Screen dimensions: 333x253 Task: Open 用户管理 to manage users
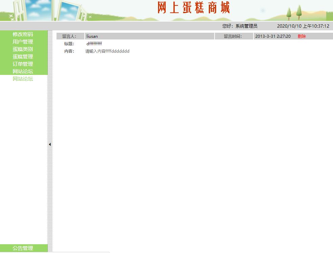point(22,41)
